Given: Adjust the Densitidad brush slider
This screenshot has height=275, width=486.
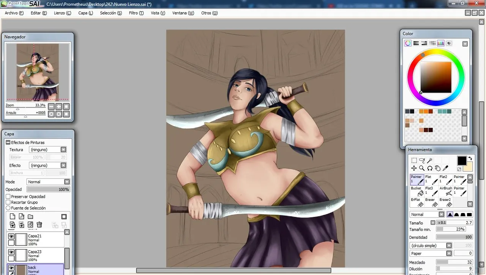Looking at the screenshot, I should [454, 237].
